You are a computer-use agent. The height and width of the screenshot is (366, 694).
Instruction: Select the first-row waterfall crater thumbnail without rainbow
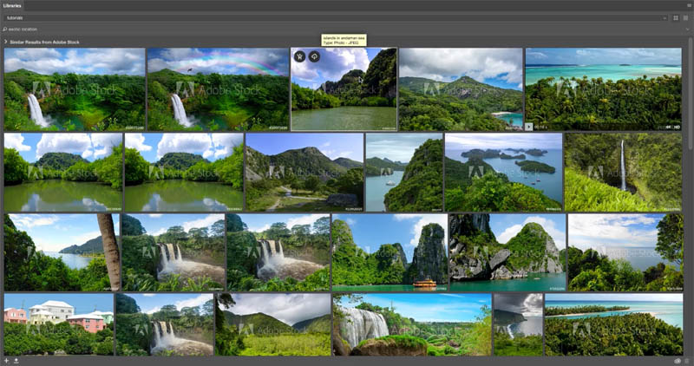pyautogui.click(x=75, y=89)
